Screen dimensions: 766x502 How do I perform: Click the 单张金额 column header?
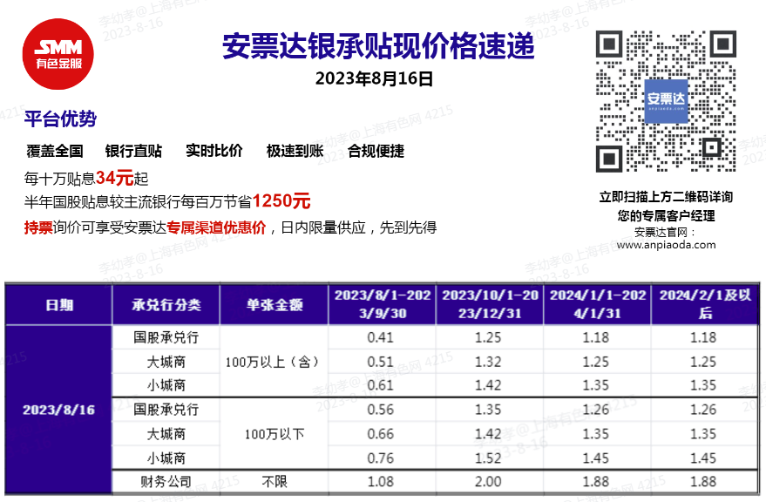pyautogui.click(x=274, y=305)
